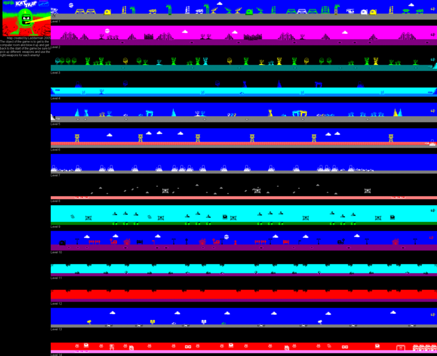Click the "Level 1" label
Screen dimensions: 437x356
[56, 21]
